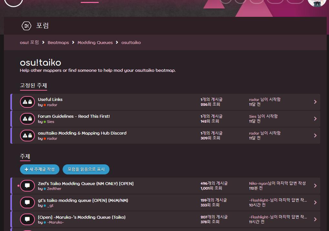This screenshot has width=329, height=231.
Task: Click the speech bubble icon for -Maruko-'s Modding Queue
Action: (27, 219)
